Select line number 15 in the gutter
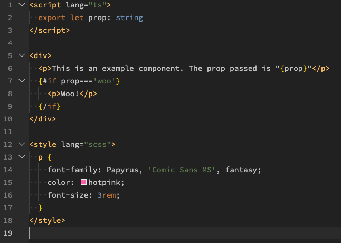341x243 pixels. [8, 182]
